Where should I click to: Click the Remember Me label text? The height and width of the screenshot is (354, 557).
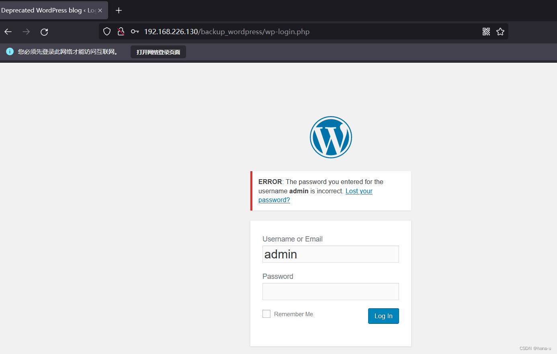pyautogui.click(x=293, y=314)
